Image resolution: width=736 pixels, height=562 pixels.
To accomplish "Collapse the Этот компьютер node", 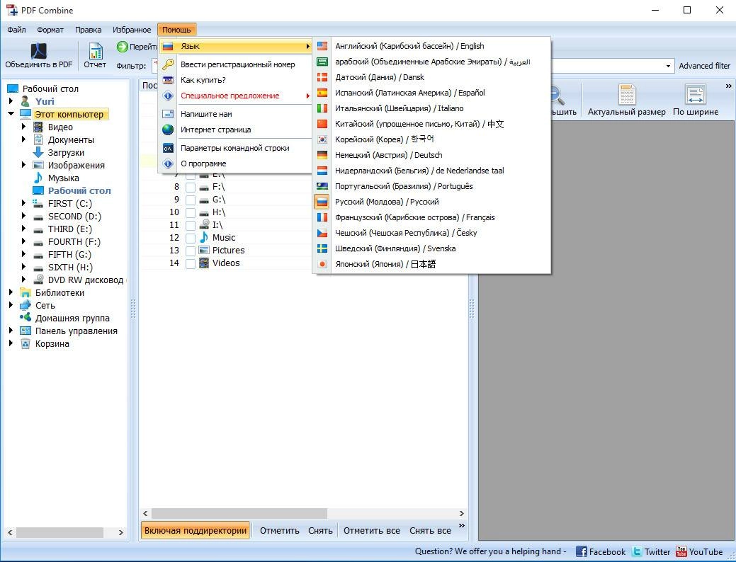I will 11,113.
